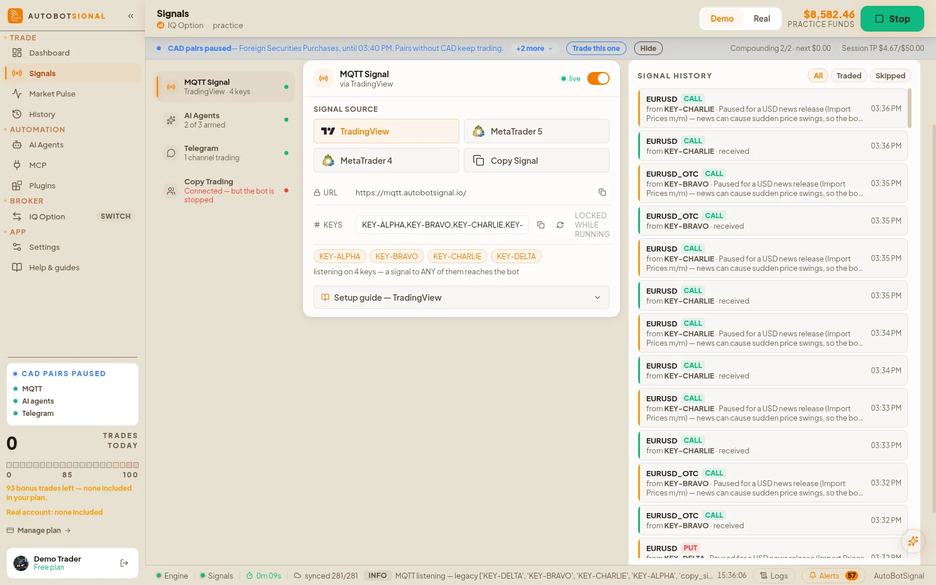This screenshot has width=936, height=585.
Task: Open Alerts with 57 badge
Action: click(833, 576)
